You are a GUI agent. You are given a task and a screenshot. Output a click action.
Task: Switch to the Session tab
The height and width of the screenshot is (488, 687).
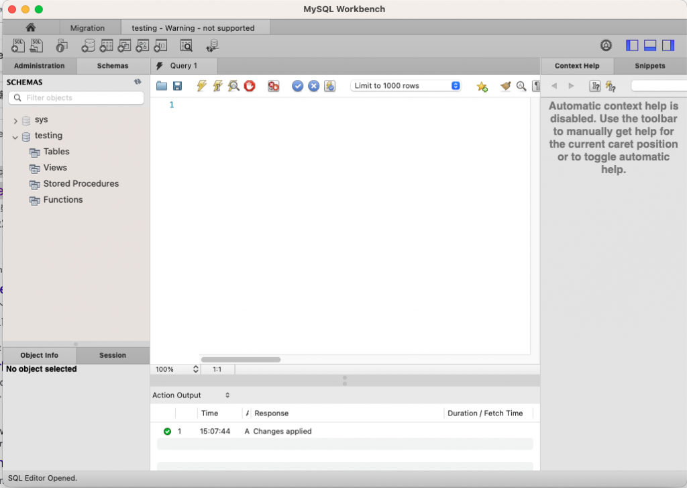tap(113, 355)
